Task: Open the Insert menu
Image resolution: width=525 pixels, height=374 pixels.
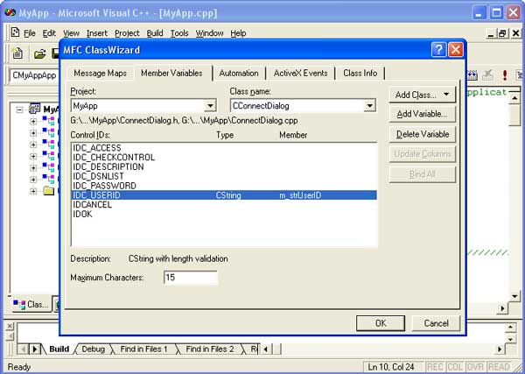Action: coord(97,33)
